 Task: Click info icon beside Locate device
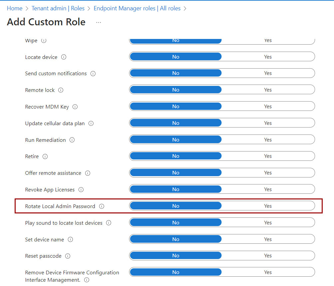coord(64,57)
